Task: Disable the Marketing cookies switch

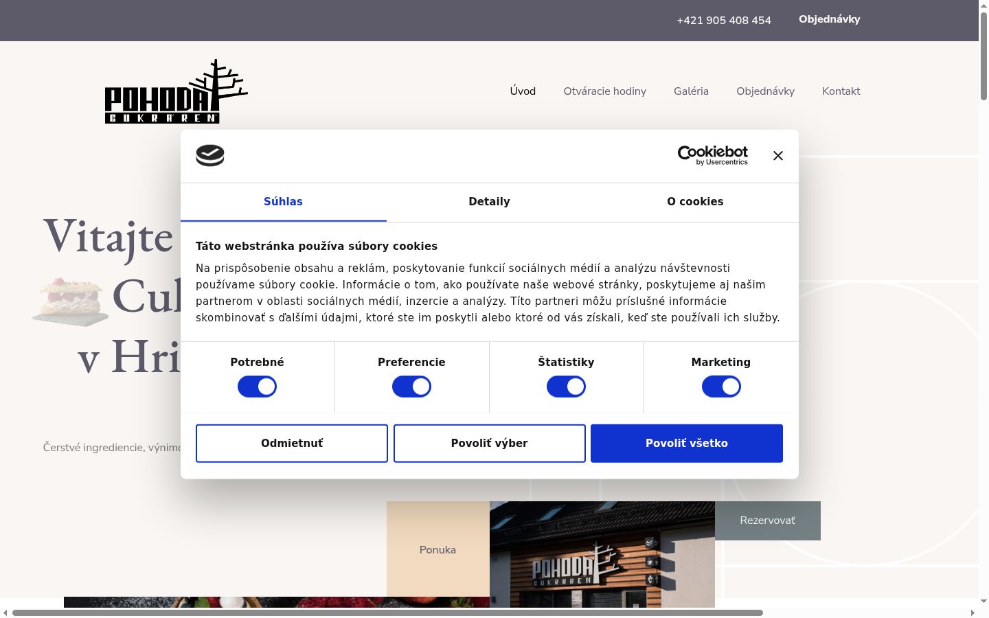Action: pyautogui.click(x=721, y=387)
